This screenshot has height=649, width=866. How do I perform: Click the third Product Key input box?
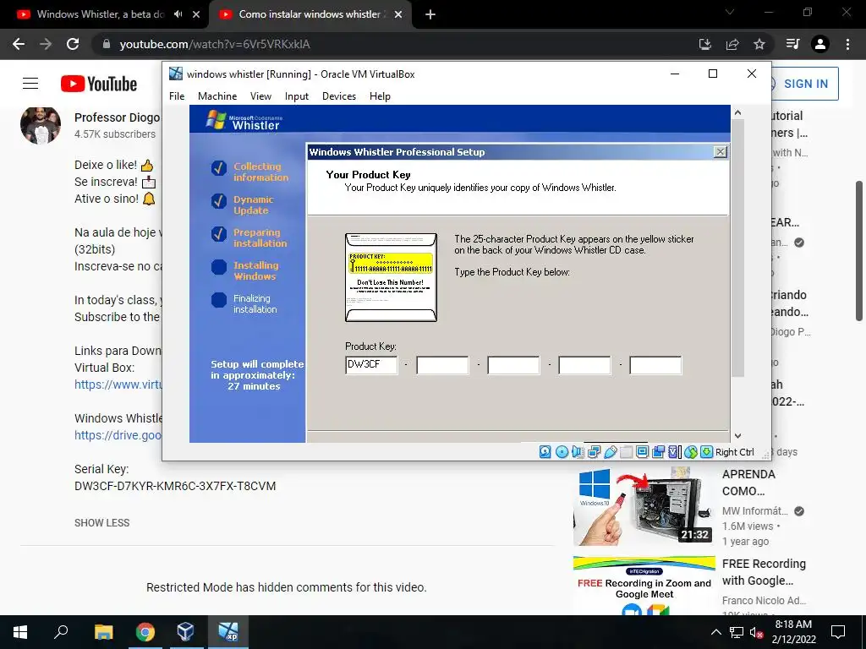(513, 365)
